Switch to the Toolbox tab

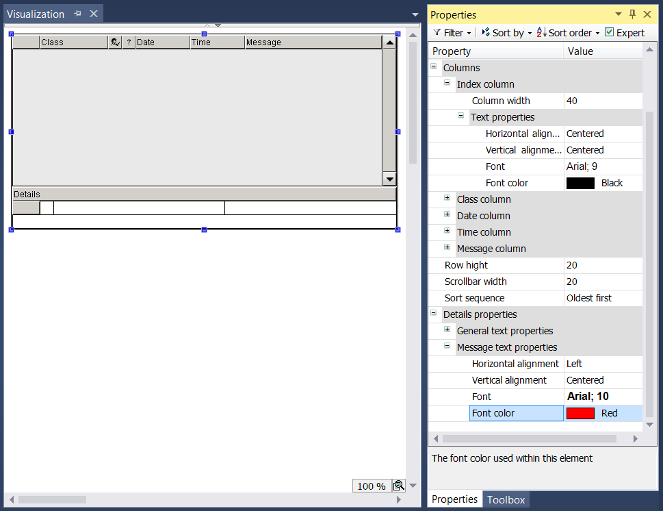(x=506, y=499)
